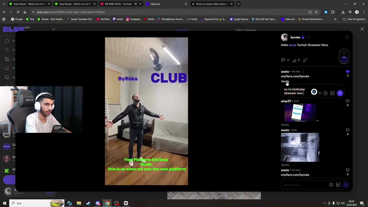The image size is (368, 207).
Task: Click 'Yanıtla' under zewio's onylfans comment
Action: pyautogui.click(x=285, y=81)
